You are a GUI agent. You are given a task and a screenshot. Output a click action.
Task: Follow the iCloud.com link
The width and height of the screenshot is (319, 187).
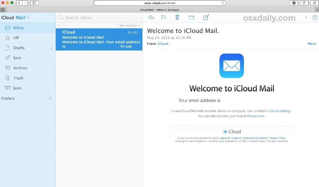click(255, 116)
